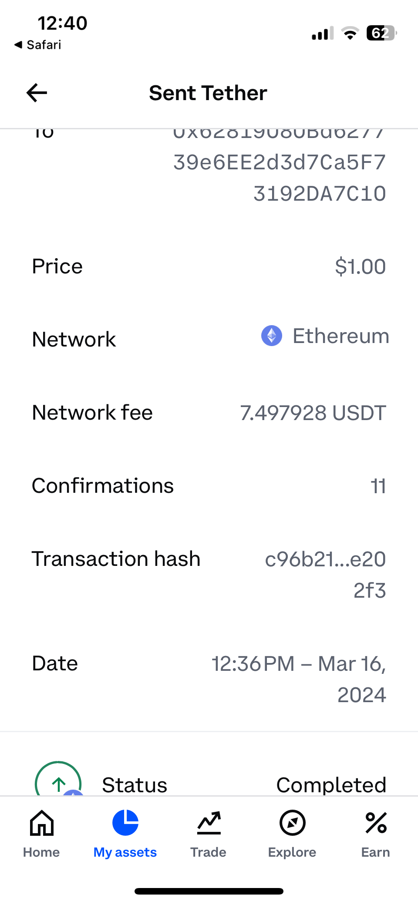Viewport: 418px width, 905px height.
Task: Go to the Explore tab
Action: tap(292, 833)
